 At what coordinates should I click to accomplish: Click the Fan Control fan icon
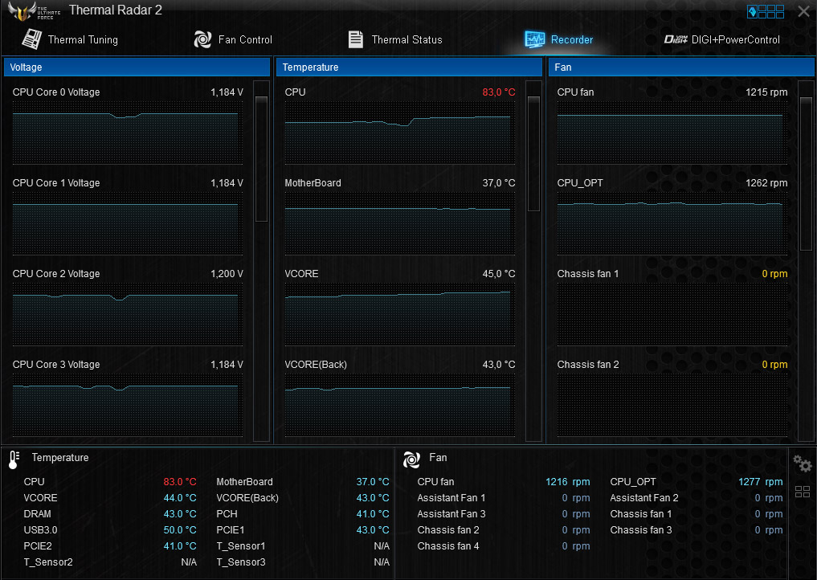(x=202, y=39)
